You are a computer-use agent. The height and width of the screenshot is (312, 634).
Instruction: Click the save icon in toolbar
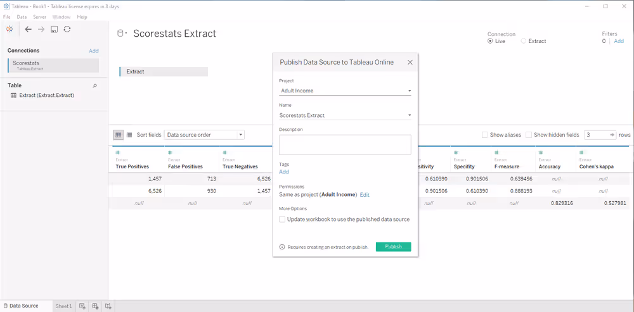pyautogui.click(x=54, y=29)
